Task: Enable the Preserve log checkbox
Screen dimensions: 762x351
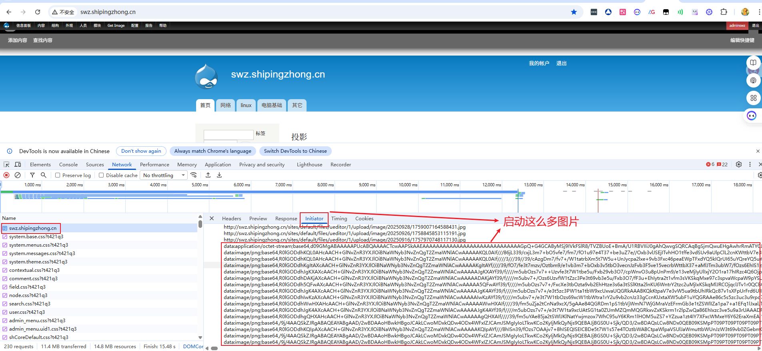Action: (x=58, y=175)
